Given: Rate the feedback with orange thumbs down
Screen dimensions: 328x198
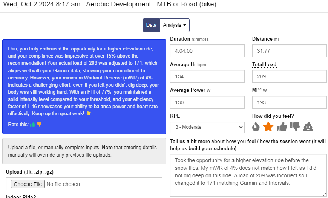Looking at the screenshot, I should [x=39, y=125].
